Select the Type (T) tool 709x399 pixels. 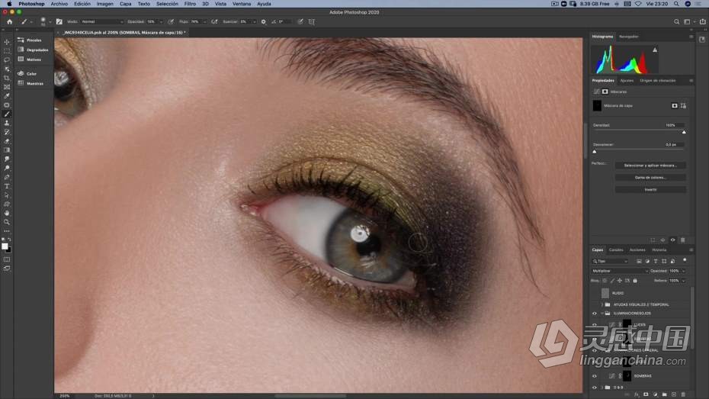pyautogui.click(x=7, y=186)
